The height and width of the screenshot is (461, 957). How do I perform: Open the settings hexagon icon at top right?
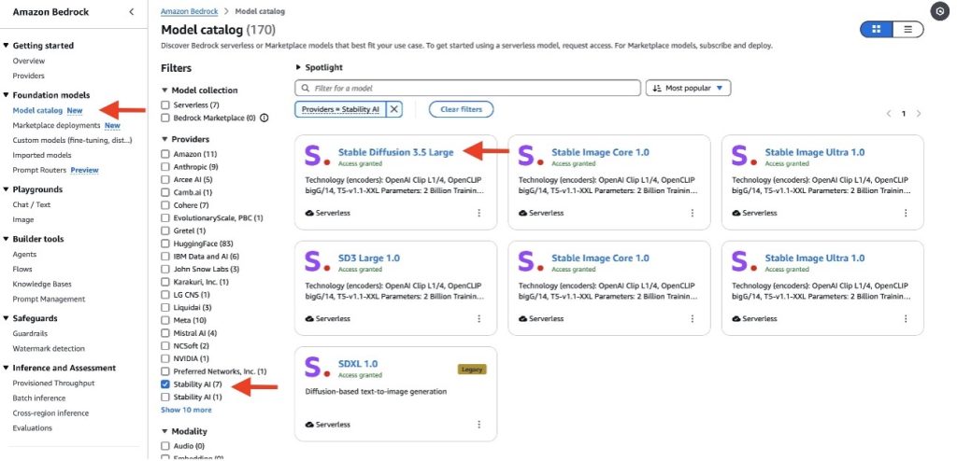[x=940, y=11]
